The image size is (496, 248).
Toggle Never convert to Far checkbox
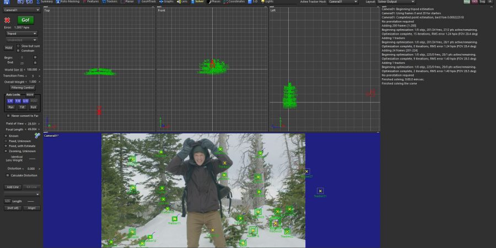[x=8, y=116]
